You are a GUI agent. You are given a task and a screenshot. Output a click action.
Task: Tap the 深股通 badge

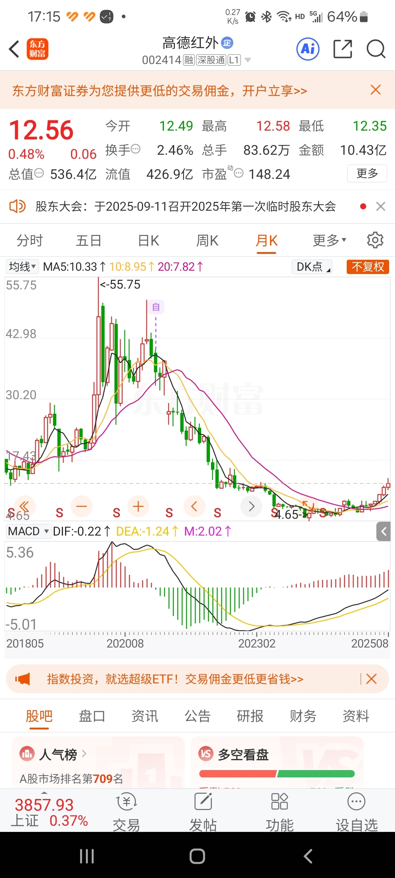[x=211, y=60]
